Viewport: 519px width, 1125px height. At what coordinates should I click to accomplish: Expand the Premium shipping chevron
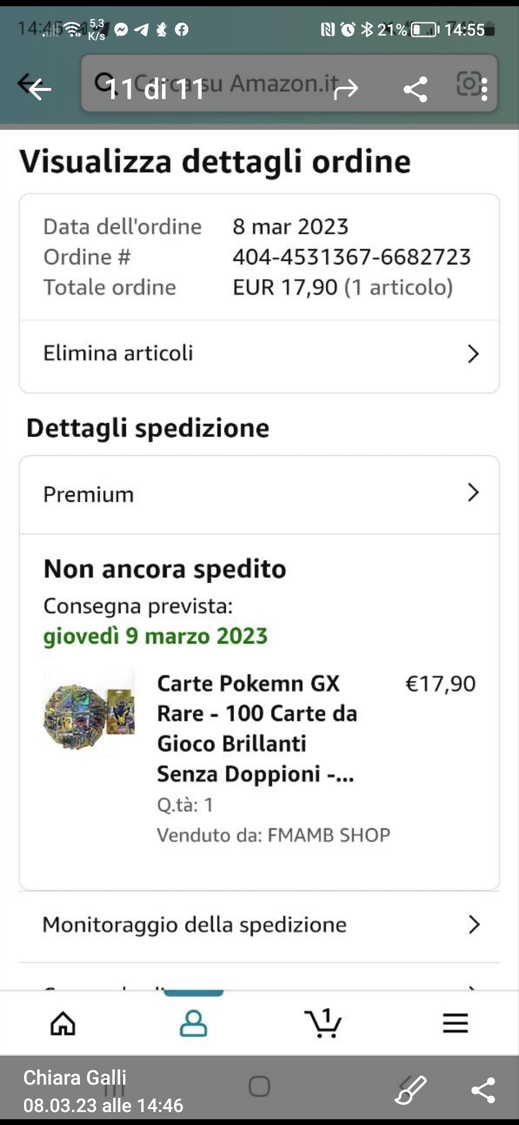(x=473, y=493)
